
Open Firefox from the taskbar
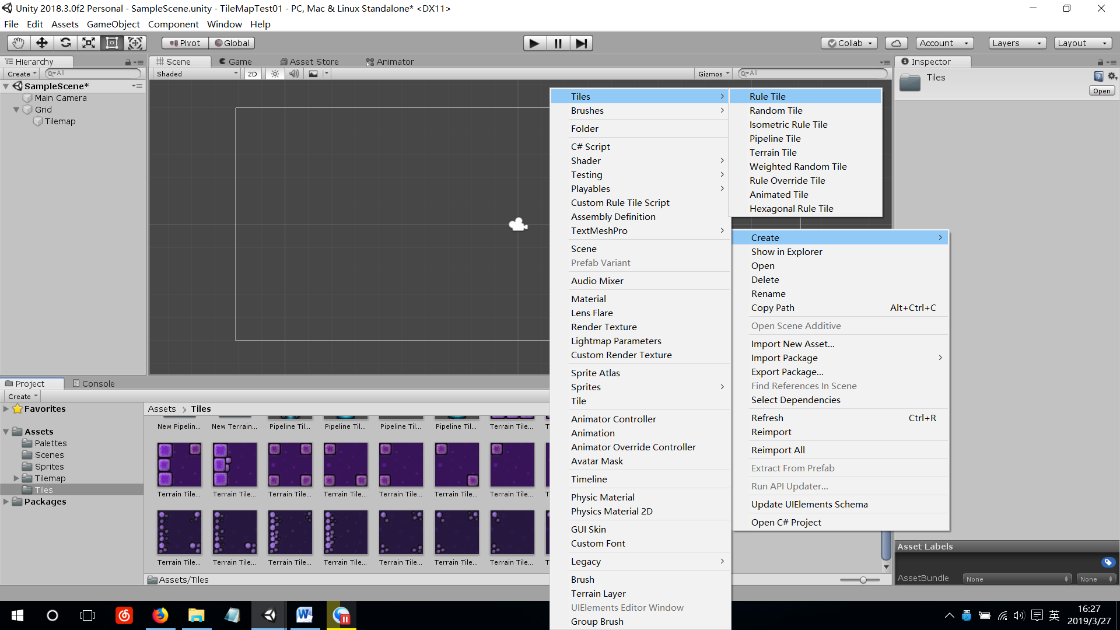[x=160, y=615]
